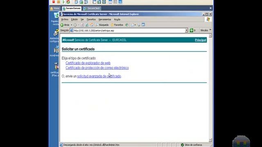Click the VMware manage snapshots icon

point(86,2)
